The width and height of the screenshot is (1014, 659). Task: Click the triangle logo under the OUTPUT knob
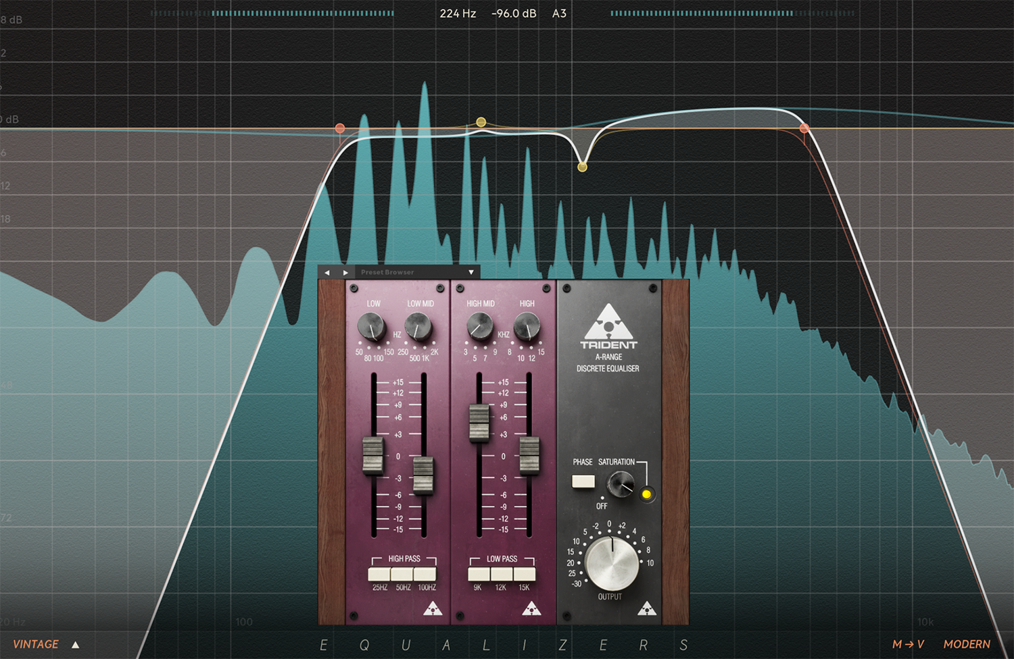647,608
